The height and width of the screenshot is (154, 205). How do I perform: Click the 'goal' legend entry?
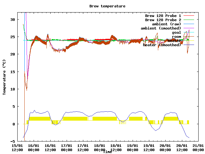pyautogui.click(x=176, y=32)
